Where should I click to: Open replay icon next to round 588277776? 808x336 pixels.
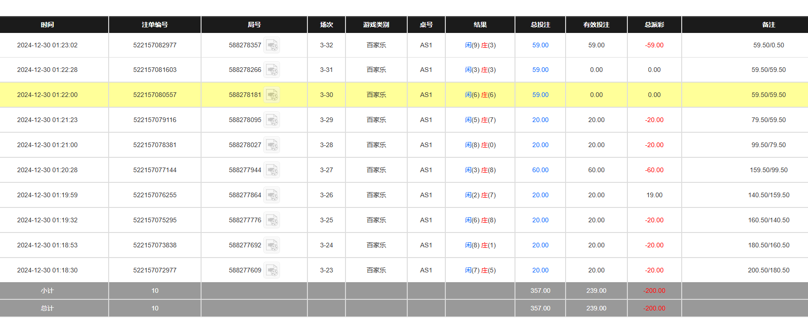(272, 220)
